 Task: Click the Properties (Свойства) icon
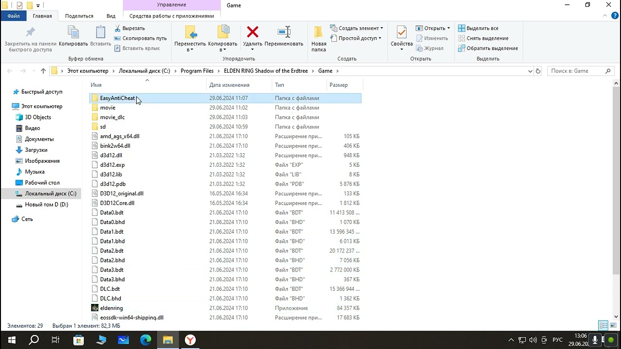coord(401,33)
